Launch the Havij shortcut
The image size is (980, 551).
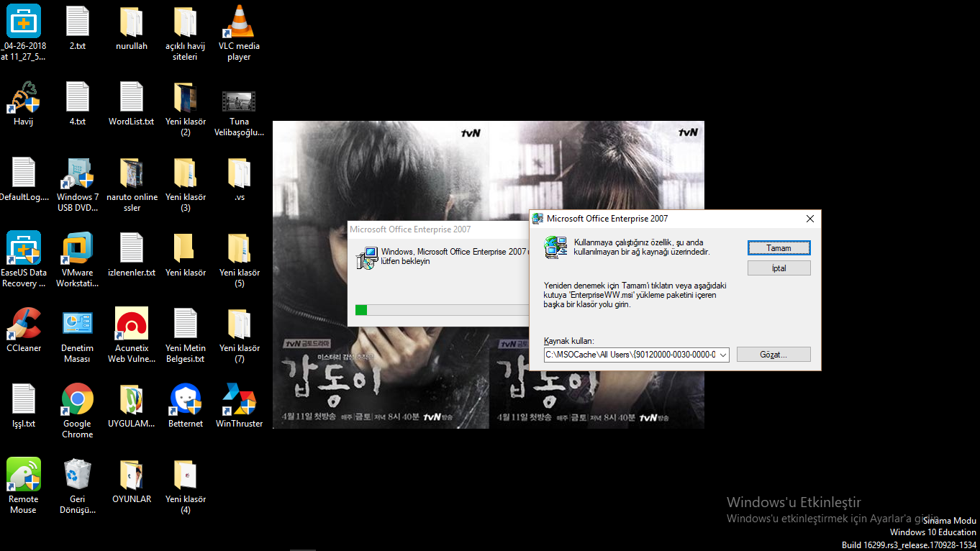[23, 104]
